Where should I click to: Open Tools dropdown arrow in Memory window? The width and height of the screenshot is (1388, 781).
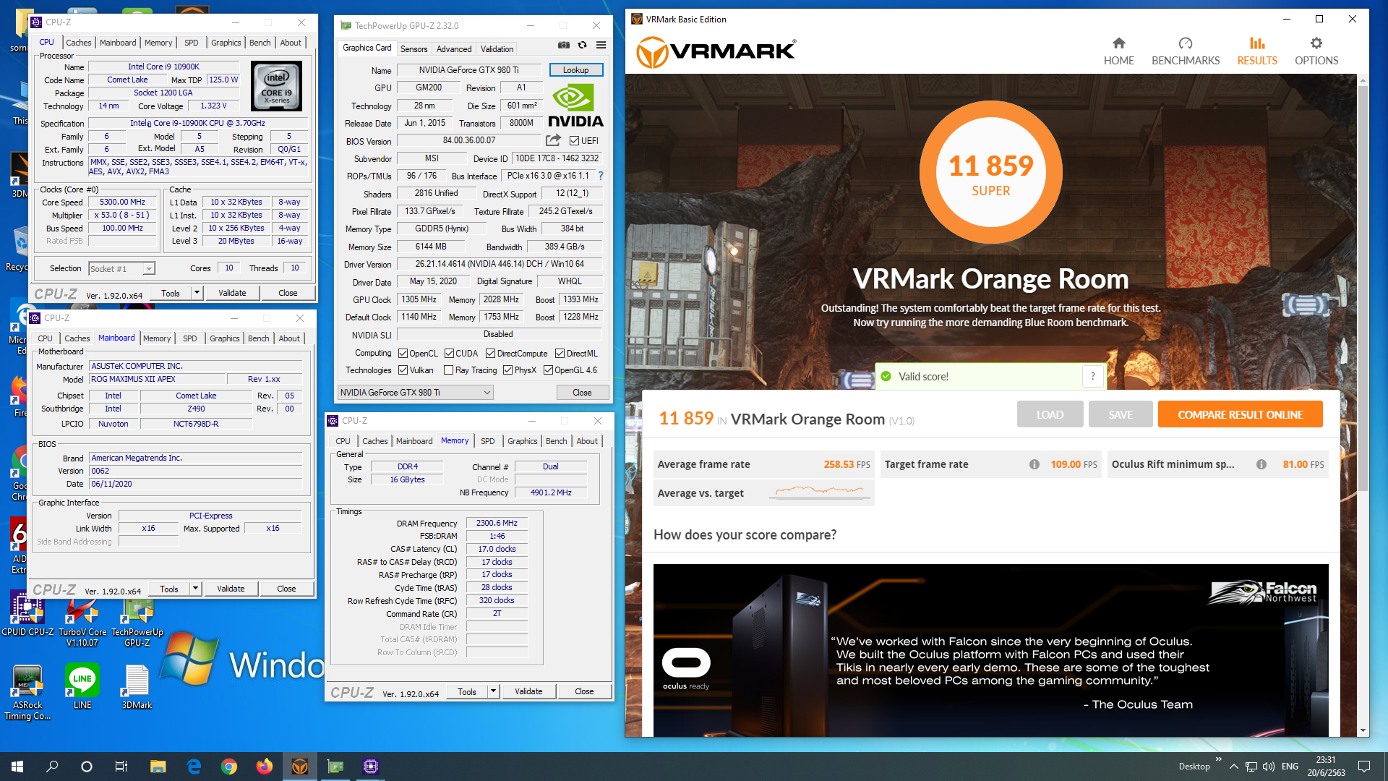[493, 691]
